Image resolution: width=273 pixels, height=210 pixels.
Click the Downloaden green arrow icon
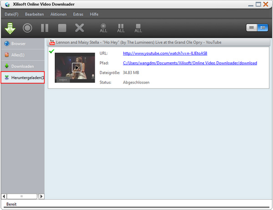(7, 66)
